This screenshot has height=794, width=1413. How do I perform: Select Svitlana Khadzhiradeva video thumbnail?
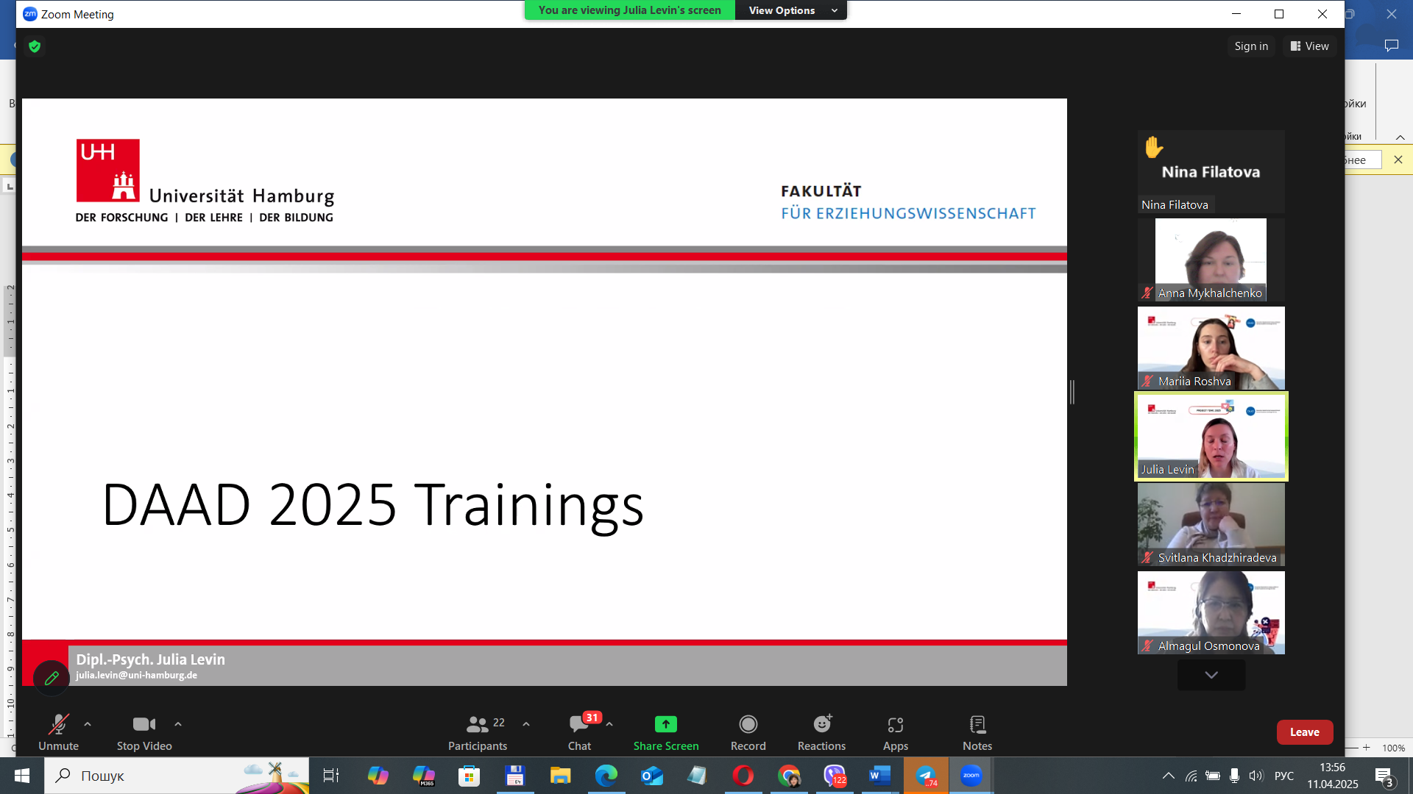tap(1211, 524)
